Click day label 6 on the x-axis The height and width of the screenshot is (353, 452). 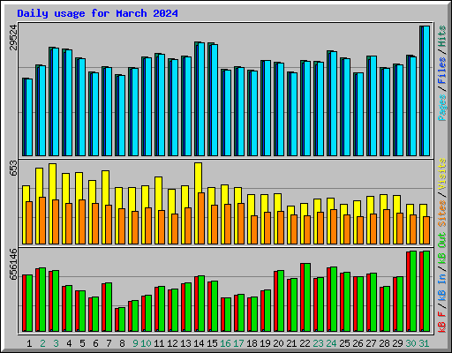pyautogui.click(x=95, y=343)
